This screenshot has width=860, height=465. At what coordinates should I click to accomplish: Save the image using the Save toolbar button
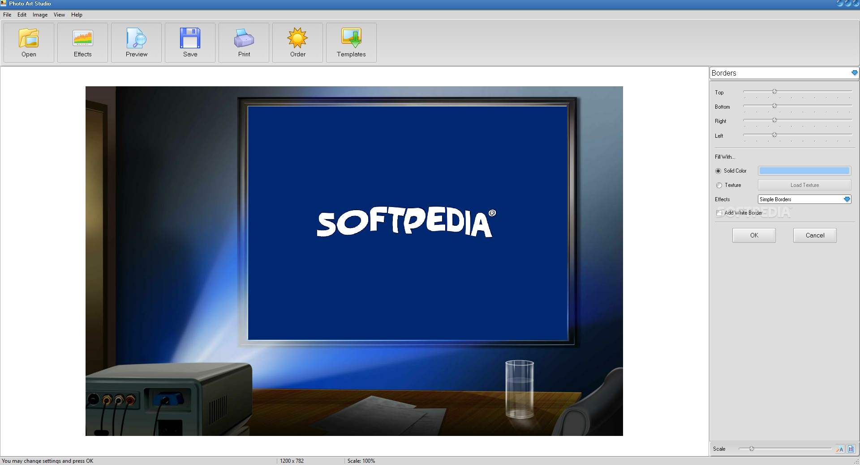(190, 42)
